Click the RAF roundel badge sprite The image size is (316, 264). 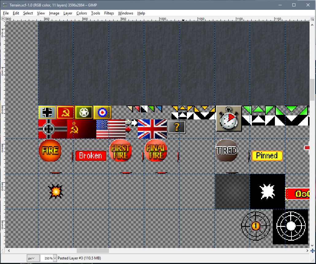(x=102, y=112)
